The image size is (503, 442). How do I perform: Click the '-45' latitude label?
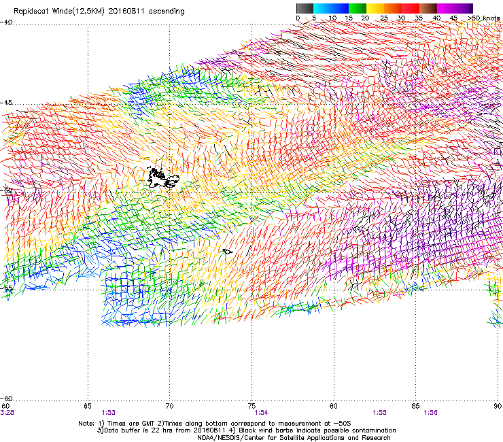6,103
